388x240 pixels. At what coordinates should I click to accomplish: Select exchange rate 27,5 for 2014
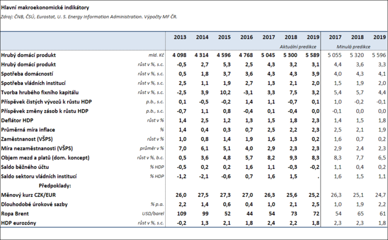(203, 195)
